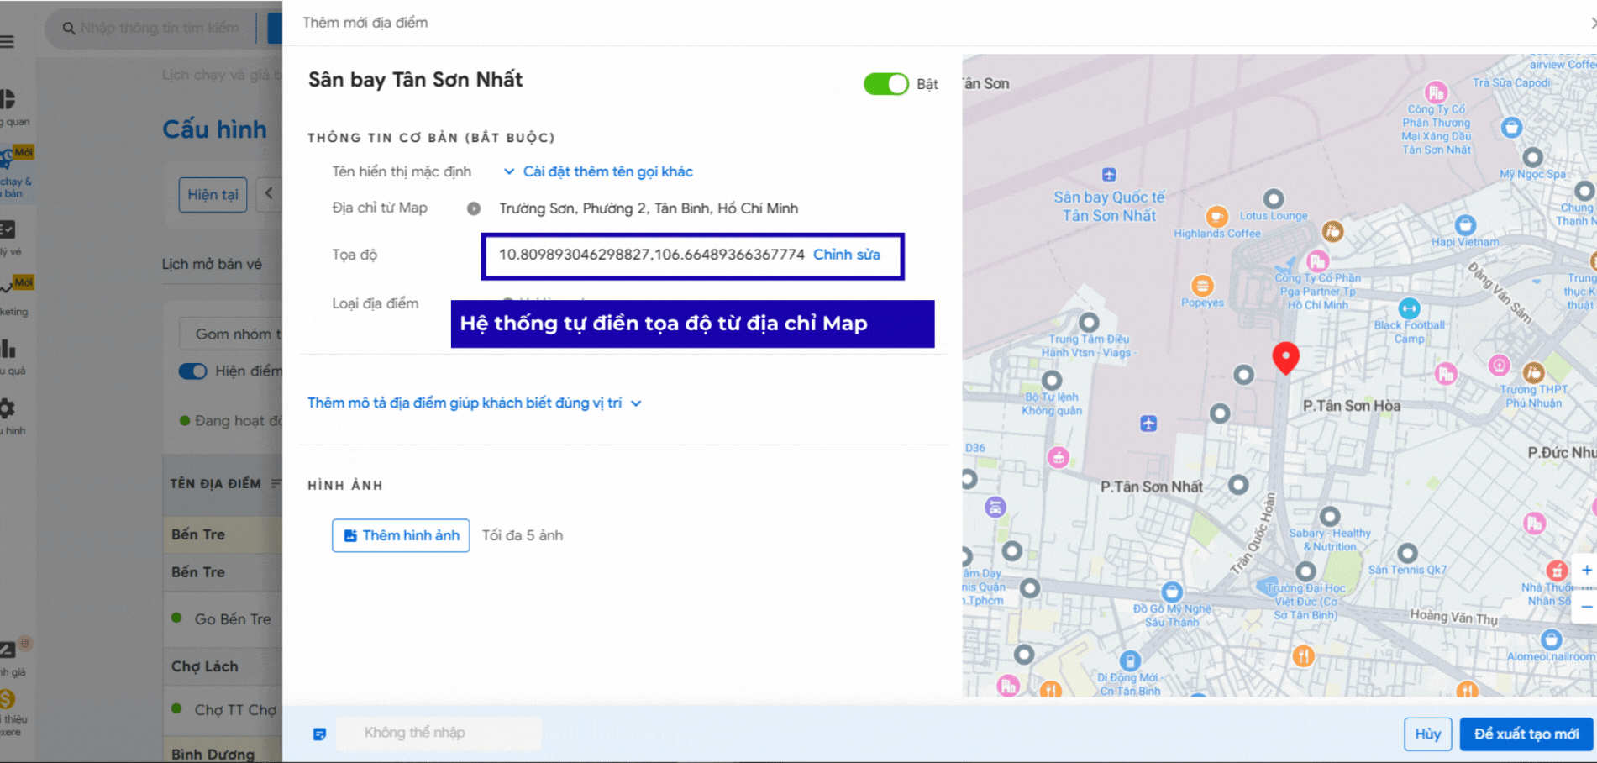The height and width of the screenshot is (763, 1597).
Task: Expand Cài đặt thêm tên gọi khác
Action: click(598, 171)
